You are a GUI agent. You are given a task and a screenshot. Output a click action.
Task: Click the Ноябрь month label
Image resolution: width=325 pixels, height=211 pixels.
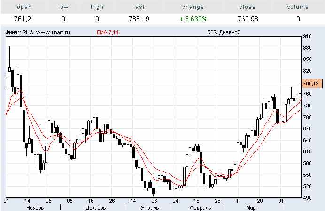(35, 208)
